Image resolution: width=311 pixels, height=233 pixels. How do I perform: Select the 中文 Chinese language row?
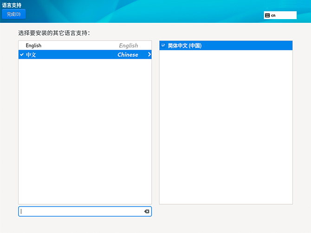click(x=85, y=54)
